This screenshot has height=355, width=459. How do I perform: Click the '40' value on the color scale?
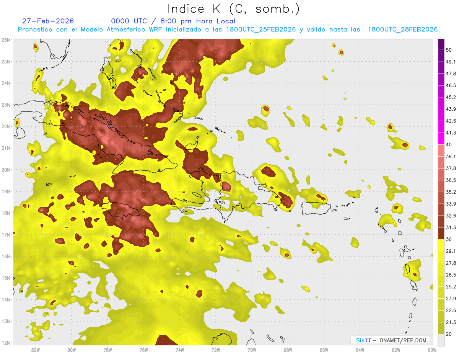[449, 145]
